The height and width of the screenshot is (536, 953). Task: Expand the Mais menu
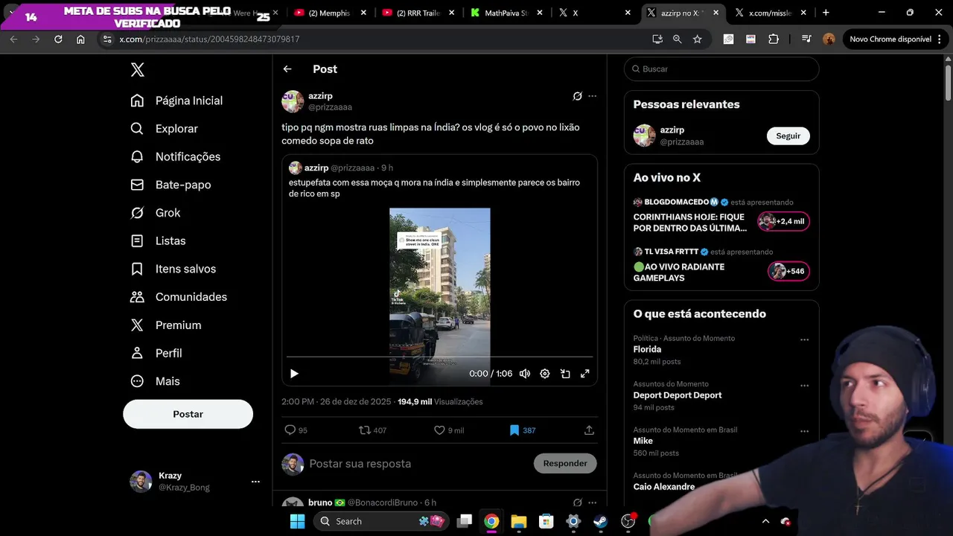click(x=155, y=381)
